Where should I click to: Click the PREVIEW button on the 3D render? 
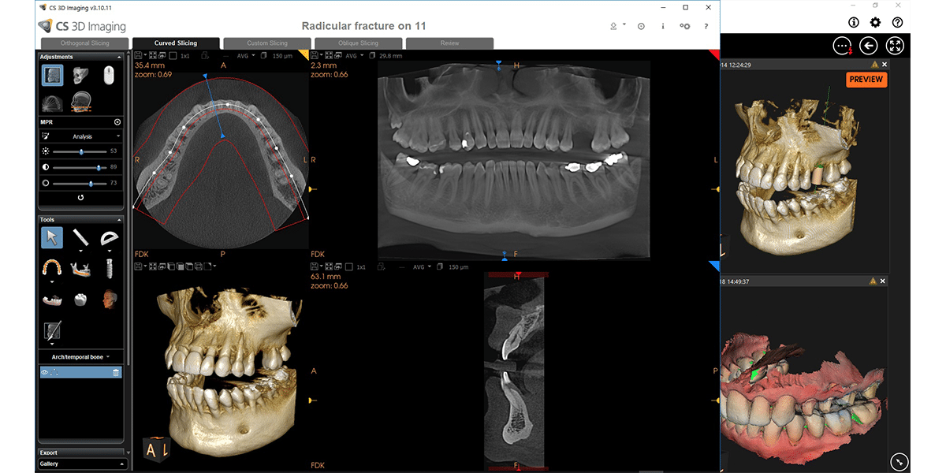(866, 80)
